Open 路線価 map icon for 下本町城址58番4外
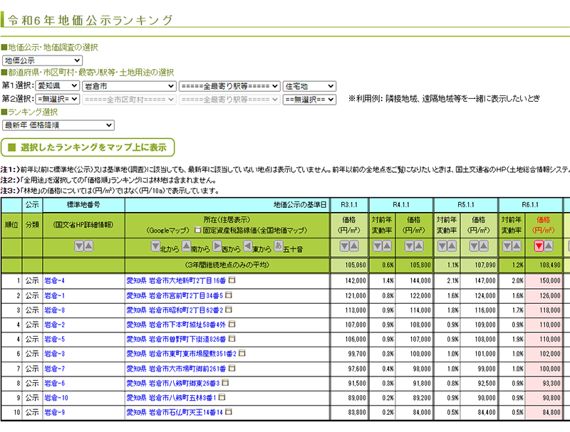The image size is (570, 432). click(x=232, y=324)
